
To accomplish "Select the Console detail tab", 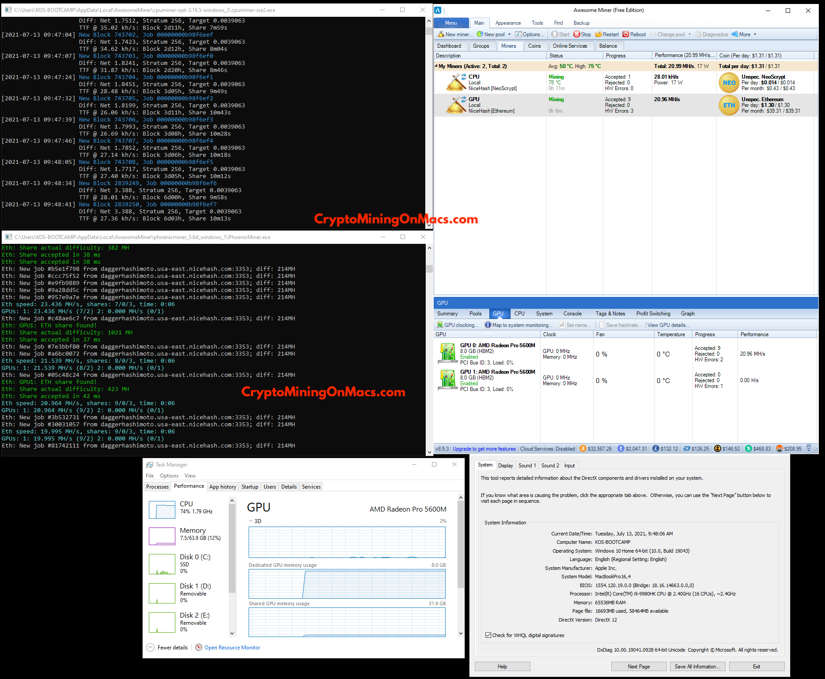I will click(x=572, y=314).
